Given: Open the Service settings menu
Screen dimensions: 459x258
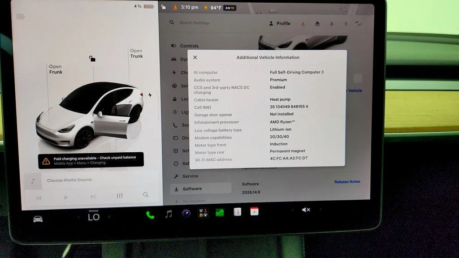Looking at the screenshot, I should pyautogui.click(x=186, y=176).
